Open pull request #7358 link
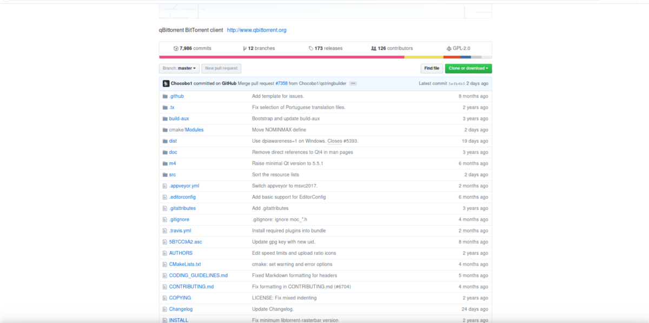 point(281,83)
